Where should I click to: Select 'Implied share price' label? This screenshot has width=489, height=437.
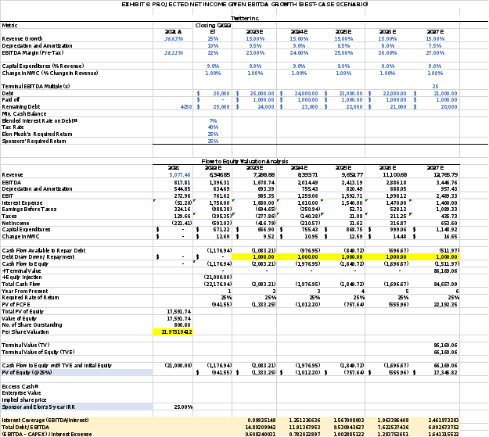[x=24, y=400]
